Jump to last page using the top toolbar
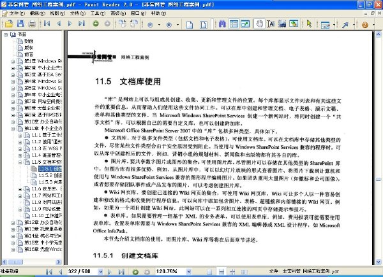This screenshot has height=277, width=383. 82,24
